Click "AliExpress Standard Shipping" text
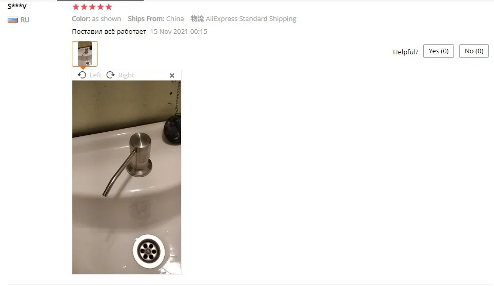The image size is (494, 286). 251,19
